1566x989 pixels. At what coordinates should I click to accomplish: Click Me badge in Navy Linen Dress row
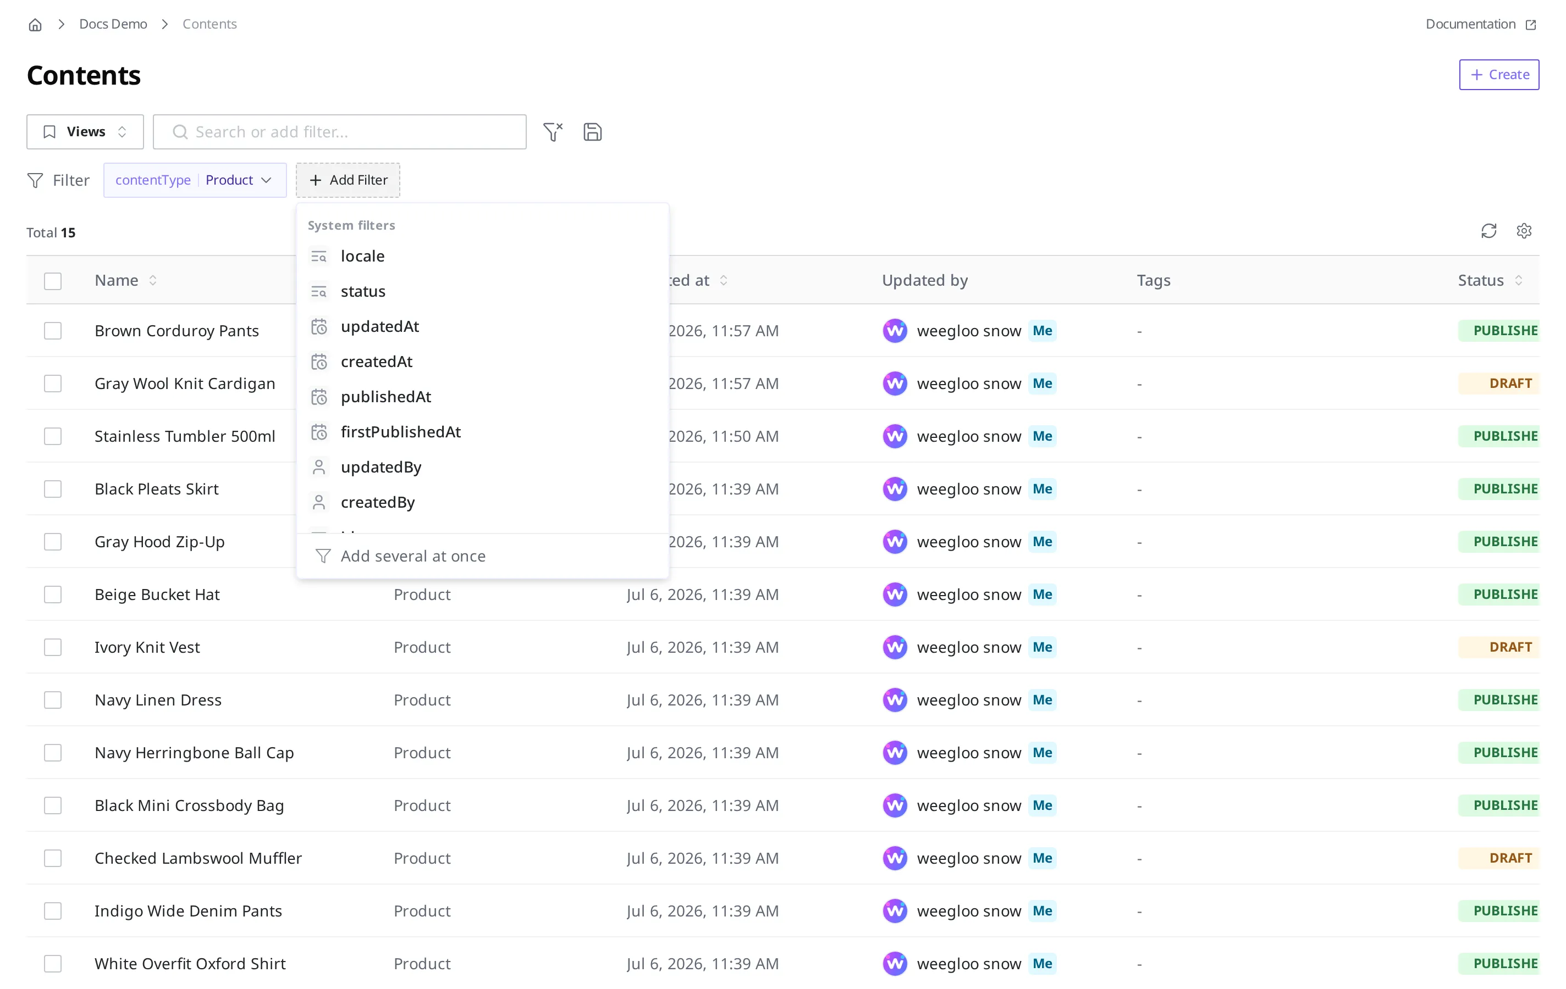click(1042, 700)
